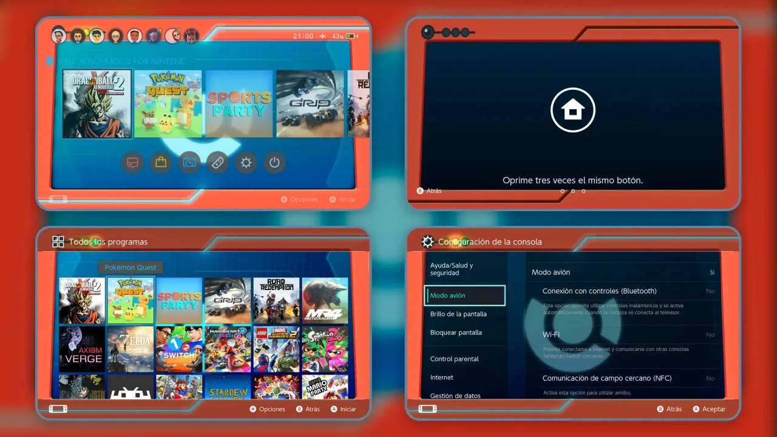Click the console icon in the settings footer
The height and width of the screenshot is (437, 777).
pos(427,409)
